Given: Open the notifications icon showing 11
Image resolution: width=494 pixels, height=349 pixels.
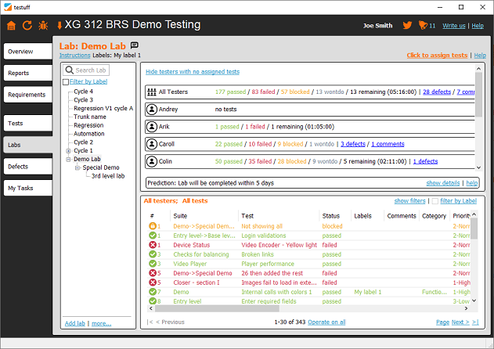Looking at the screenshot, I should [x=423, y=25].
